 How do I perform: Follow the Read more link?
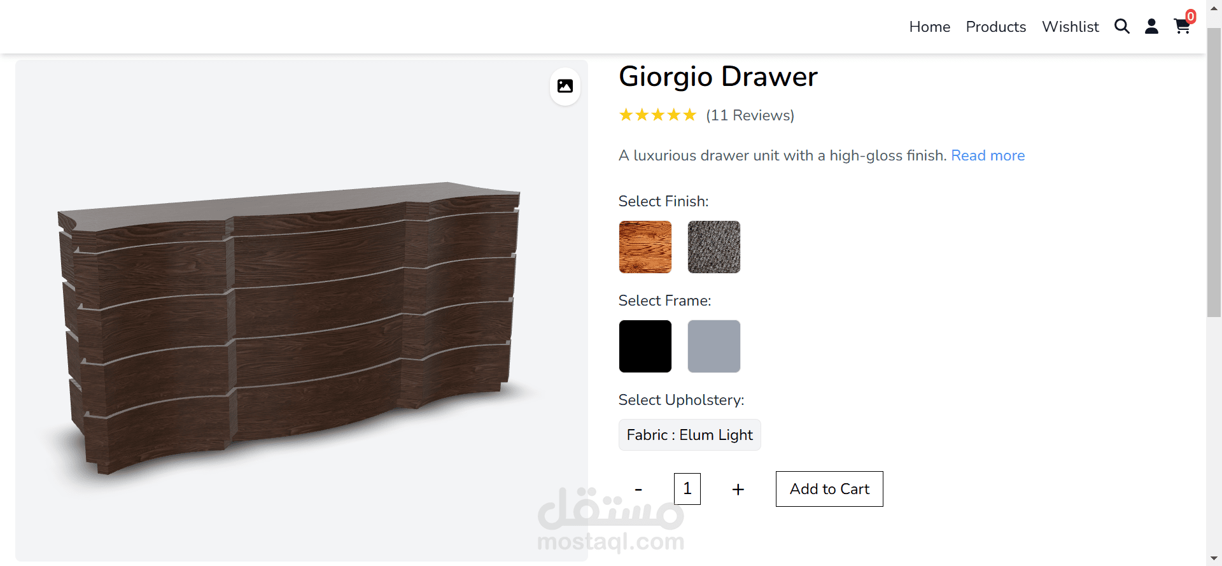coord(988,155)
